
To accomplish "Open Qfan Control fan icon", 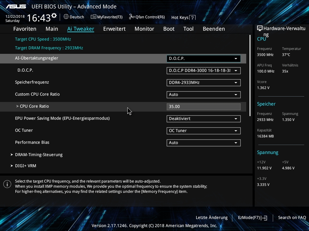I will [132, 17].
